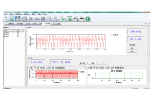Image resolution: width=153 pixels, height=107 pixels.
Task: Toggle the checkbox for data row 0003
Action: pos(5,36)
